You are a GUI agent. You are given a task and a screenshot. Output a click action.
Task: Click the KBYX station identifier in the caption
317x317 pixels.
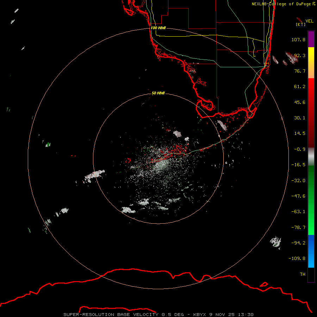click(200, 315)
